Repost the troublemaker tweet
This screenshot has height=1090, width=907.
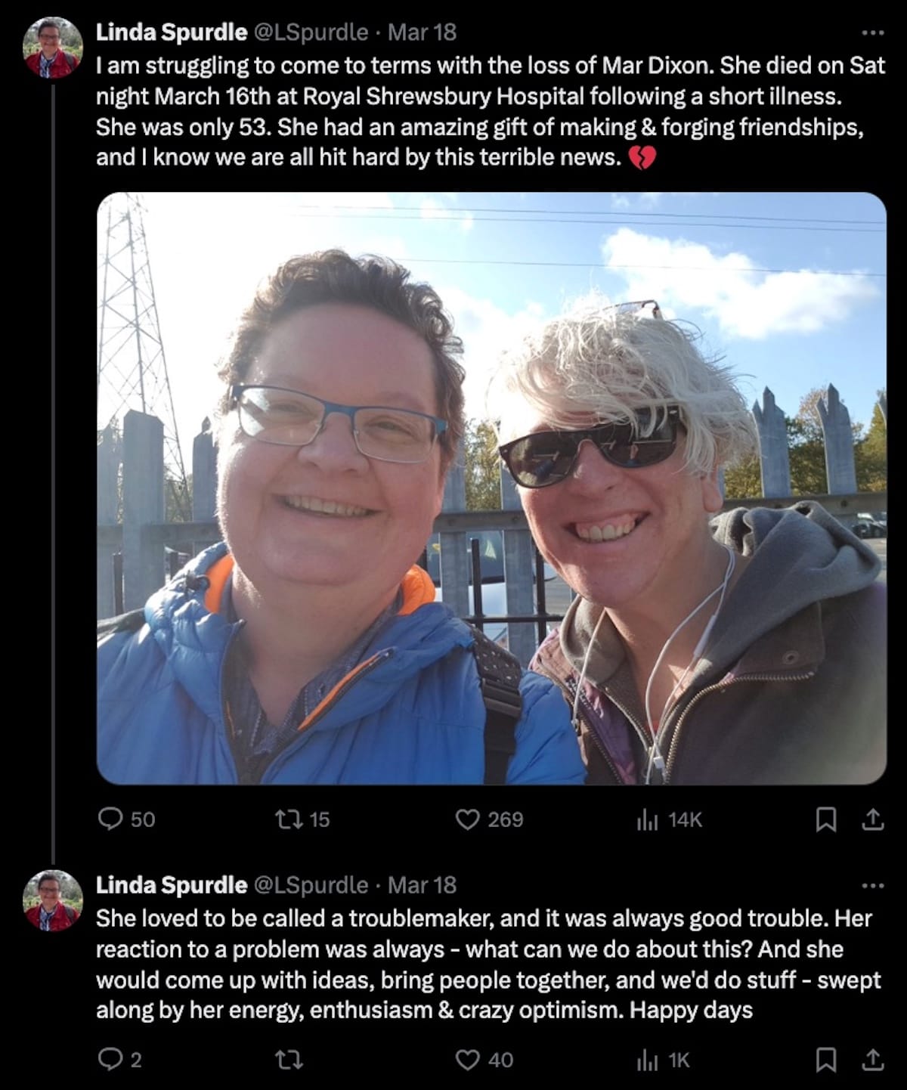288,1061
